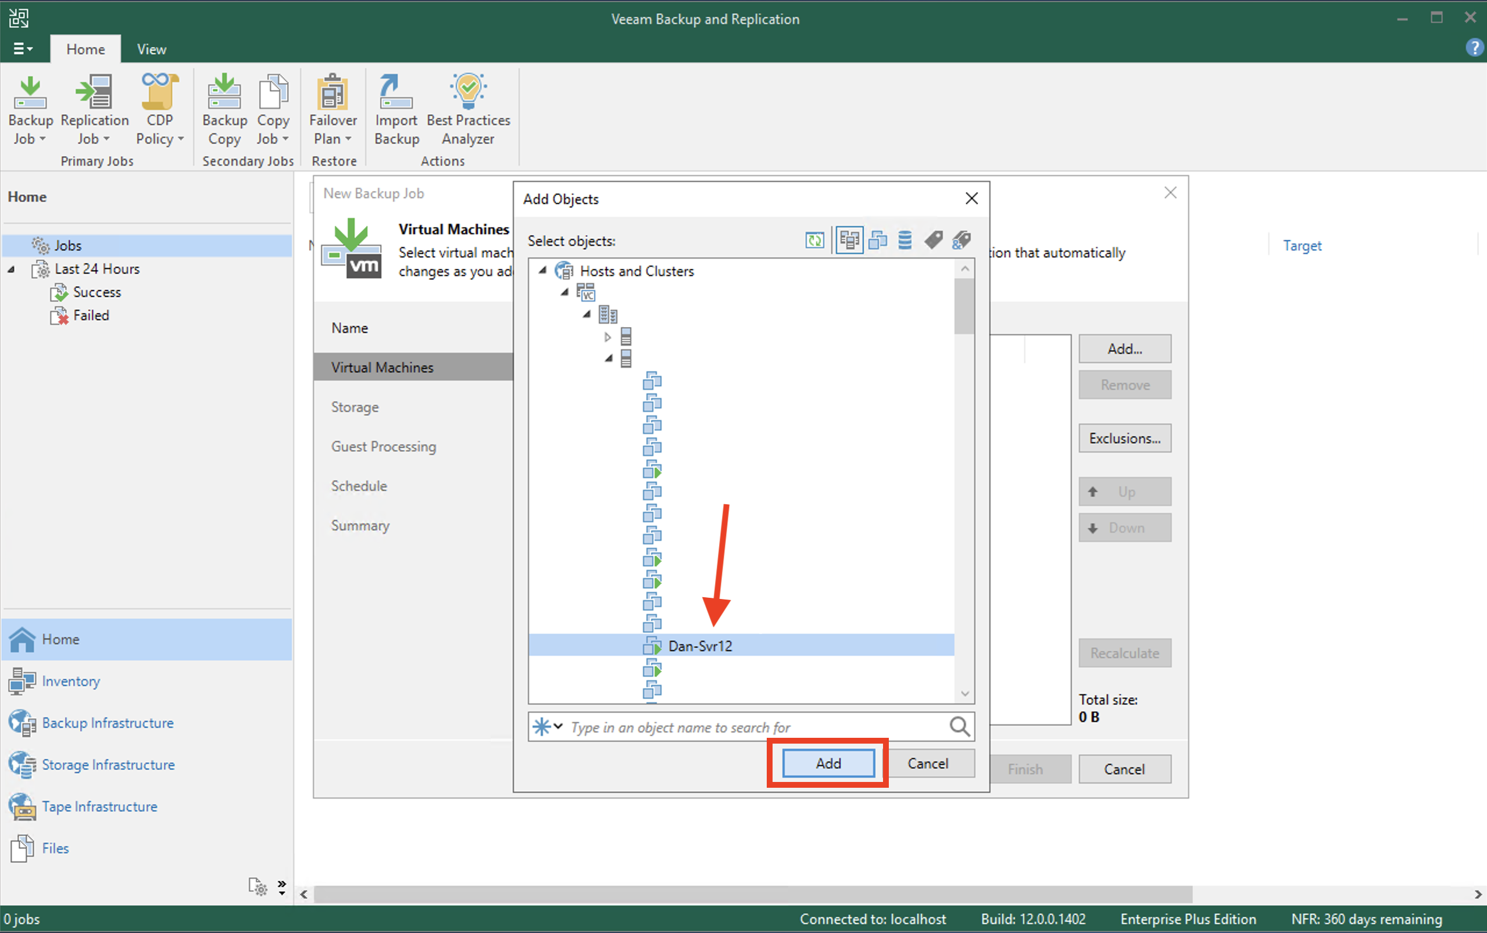Click the Hosts and Clusters label
Image resolution: width=1487 pixels, height=933 pixels.
pyautogui.click(x=637, y=271)
